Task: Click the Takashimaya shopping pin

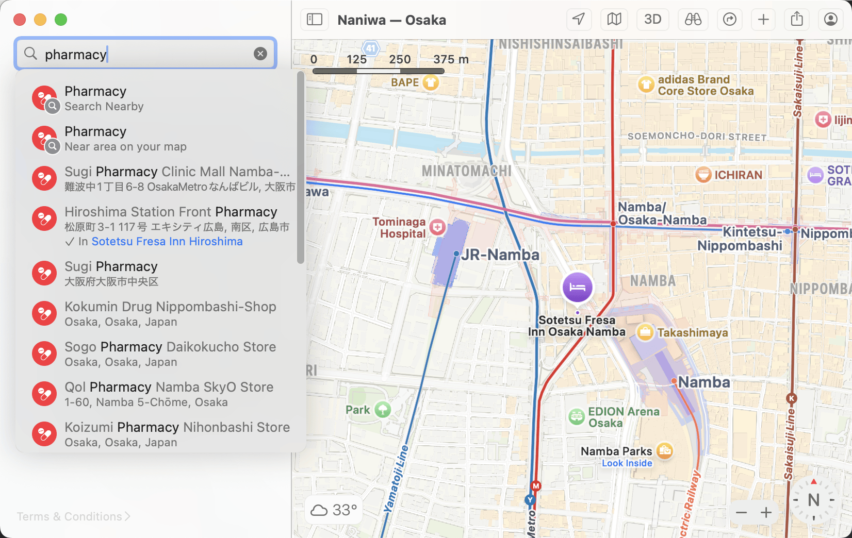Action: 645,332
